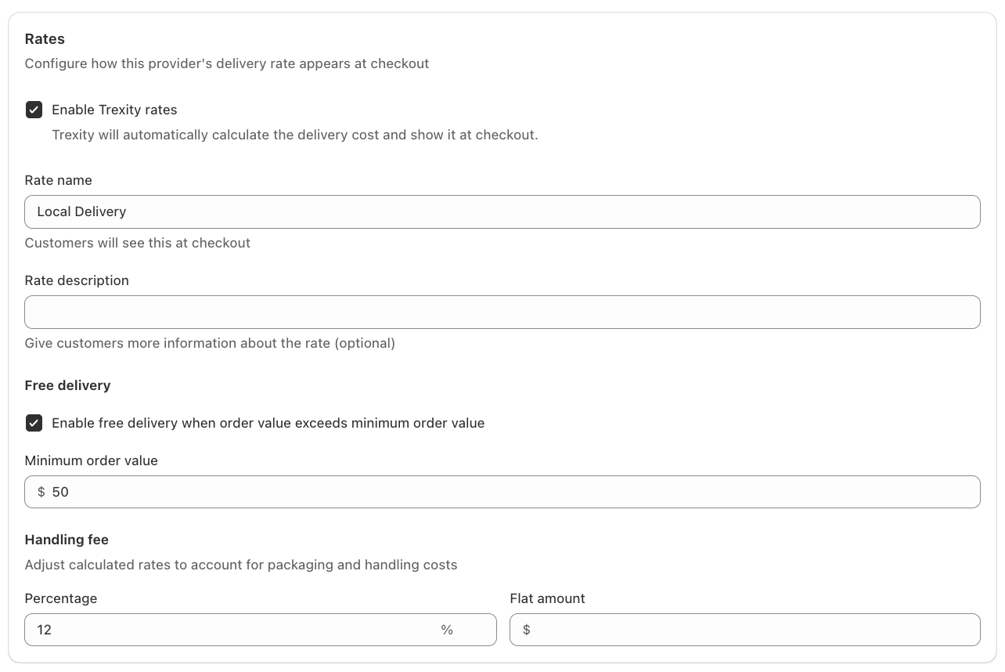This screenshot has width=1005, height=672.
Task: Click the 'Adjust calculated rates' description text
Action: (241, 565)
